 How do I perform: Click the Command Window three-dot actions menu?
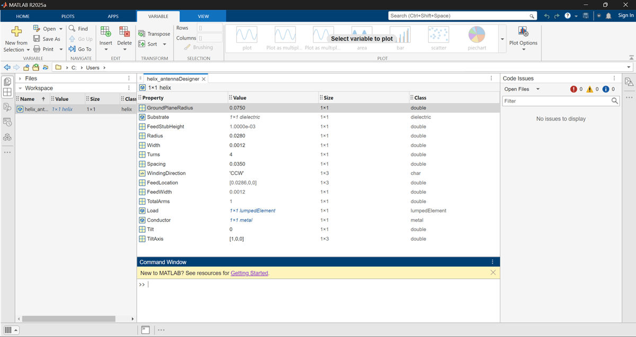pos(492,262)
